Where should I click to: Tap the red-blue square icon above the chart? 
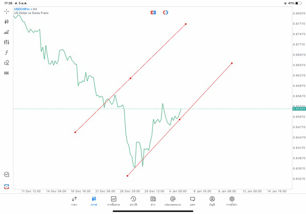point(153,12)
